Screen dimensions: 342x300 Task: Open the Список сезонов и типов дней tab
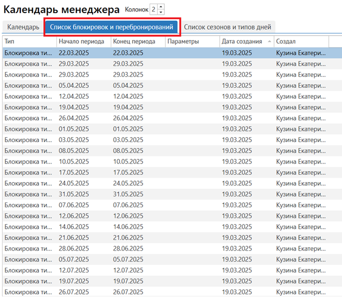(x=227, y=27)
